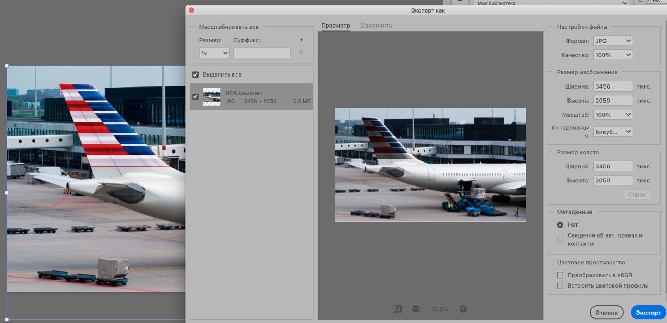
Task: Delete scale entry with trash icon
Action: coord(301,52)
